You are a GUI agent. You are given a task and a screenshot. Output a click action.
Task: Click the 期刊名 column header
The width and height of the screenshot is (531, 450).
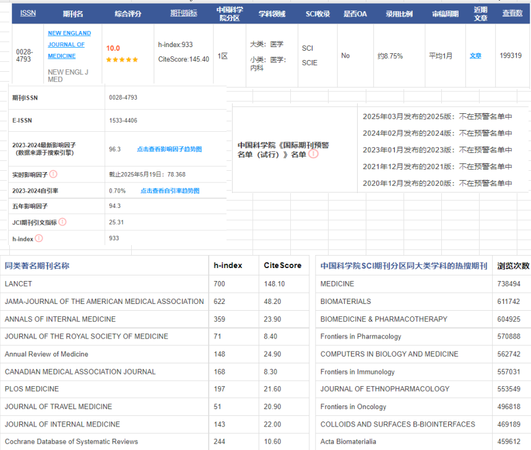coord(73,14)
